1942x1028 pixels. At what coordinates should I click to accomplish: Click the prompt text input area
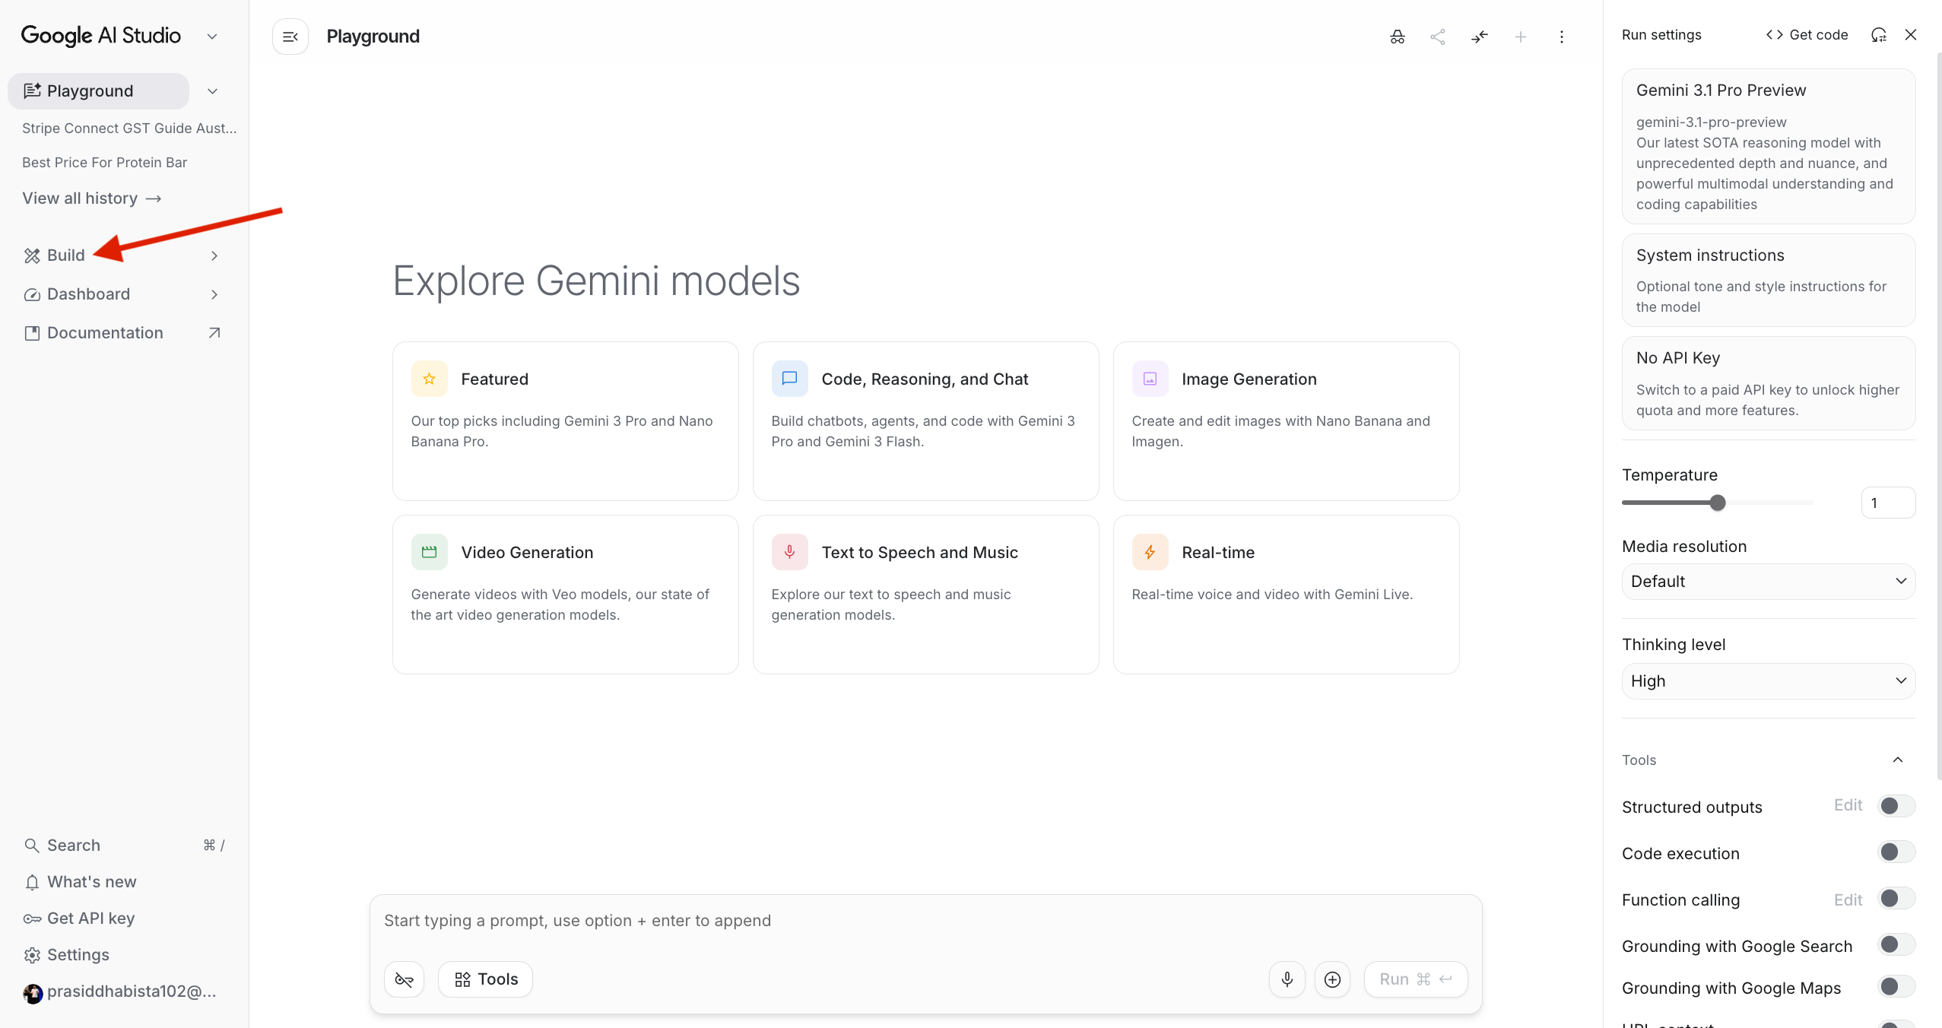pos(925,921)
